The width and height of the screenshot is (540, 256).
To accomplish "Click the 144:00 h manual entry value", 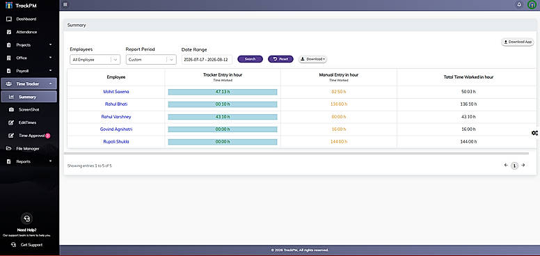I will click(x=338, y=142).
